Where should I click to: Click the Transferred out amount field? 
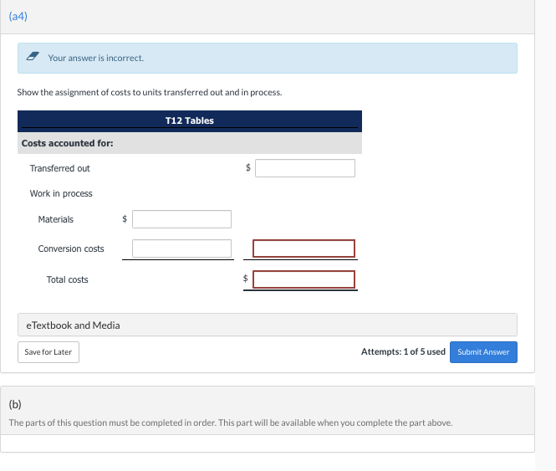click(305, 168)
